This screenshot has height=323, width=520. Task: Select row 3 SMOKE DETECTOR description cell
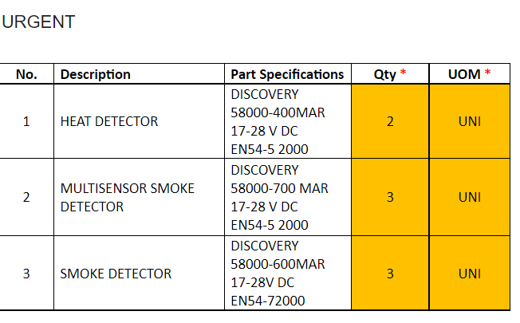[x=116, y=274]
